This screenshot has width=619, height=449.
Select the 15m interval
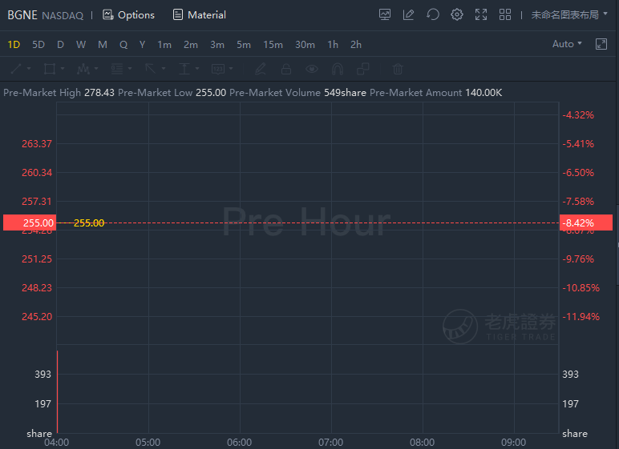pos(273,45)
